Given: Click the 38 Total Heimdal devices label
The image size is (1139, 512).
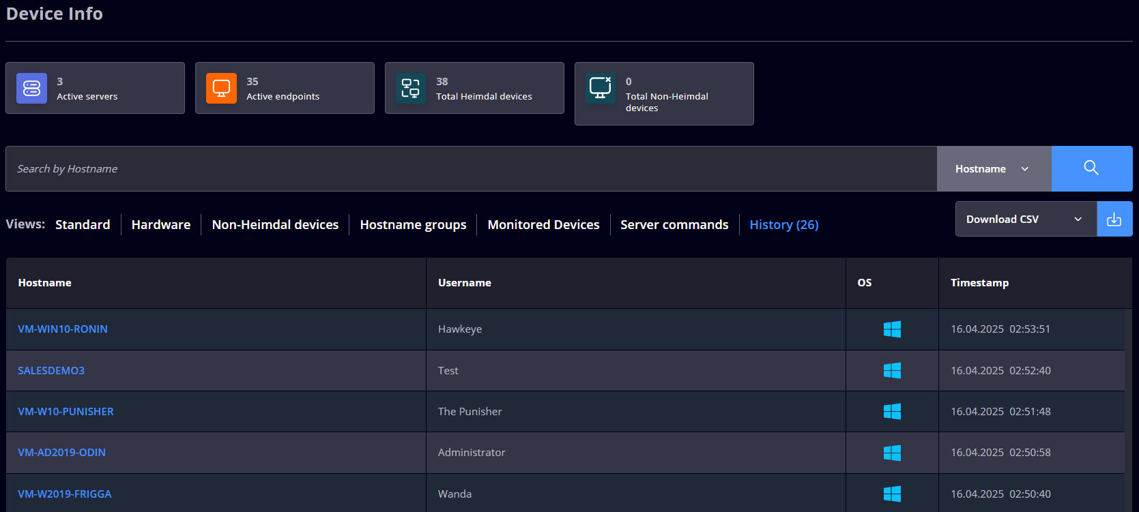Looking at the screenshot, I should pos(484,89).
